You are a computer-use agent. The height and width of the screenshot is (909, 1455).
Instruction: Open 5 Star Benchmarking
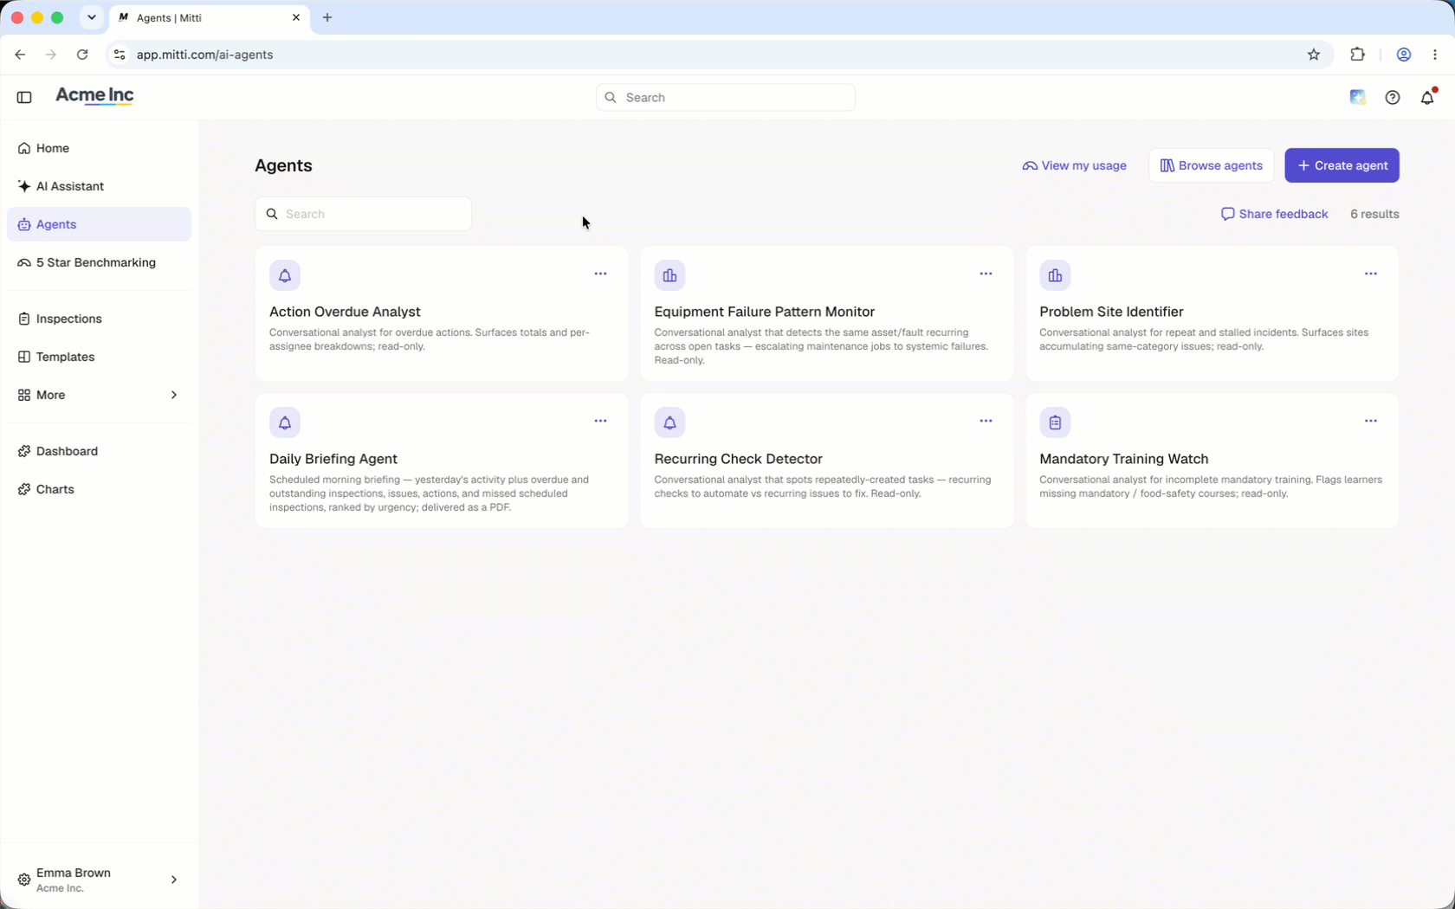(x=99, y=262)
